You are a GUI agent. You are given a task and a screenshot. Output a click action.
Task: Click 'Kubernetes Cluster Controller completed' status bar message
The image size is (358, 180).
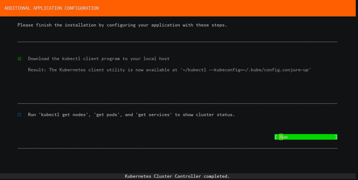[x=177, y=176]
